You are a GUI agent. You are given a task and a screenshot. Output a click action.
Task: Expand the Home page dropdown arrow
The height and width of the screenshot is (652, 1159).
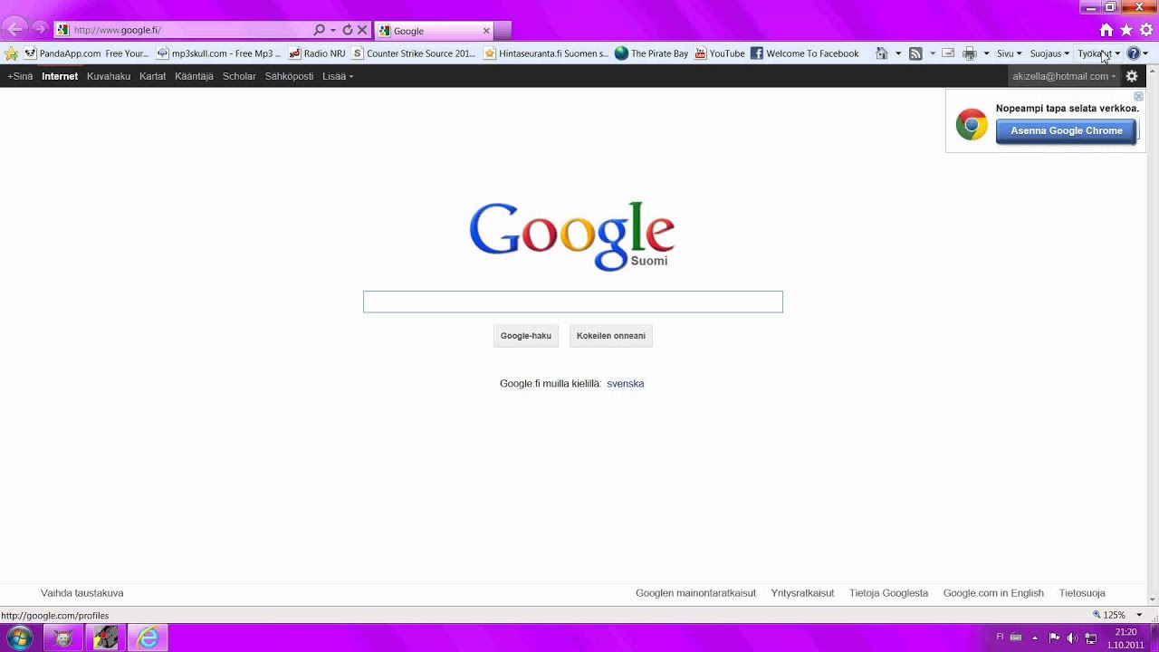point(898,53)
